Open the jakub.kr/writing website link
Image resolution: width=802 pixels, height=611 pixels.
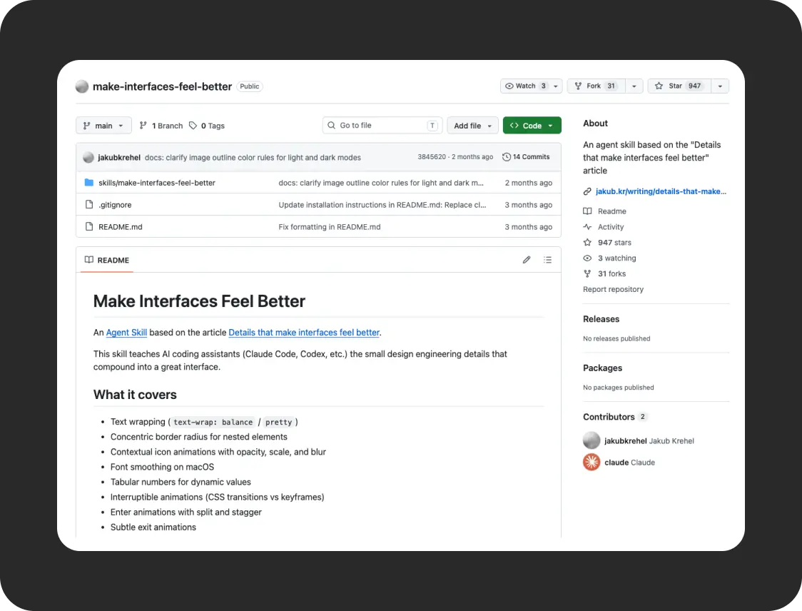click(x=661, y=191)
